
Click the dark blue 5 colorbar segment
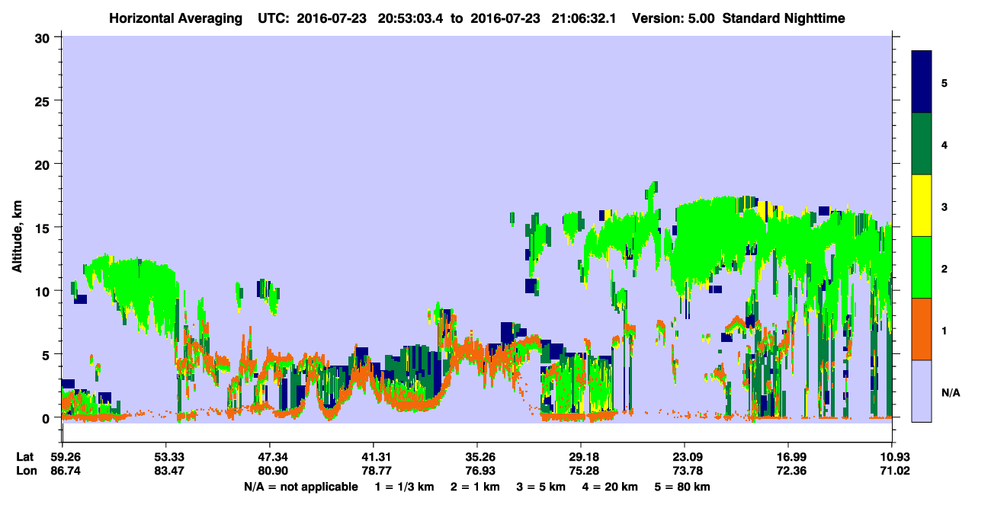pyautogui.click(x=922, y=82)
